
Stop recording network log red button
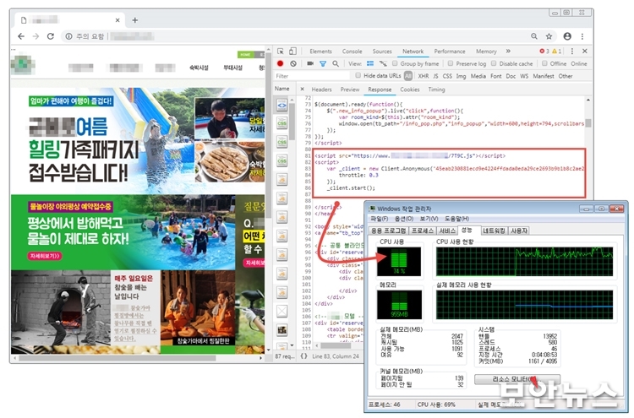point(280,63)
